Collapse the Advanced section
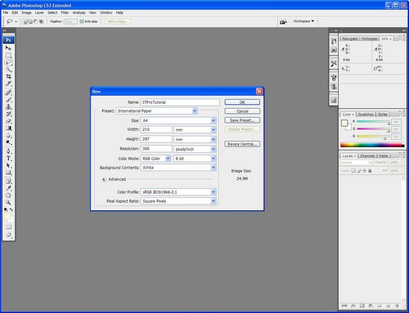The image size is (409, 313). tap(103, 179)
